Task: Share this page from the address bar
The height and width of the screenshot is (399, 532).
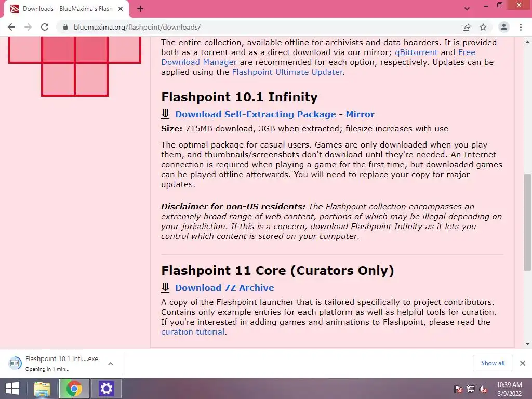Action: [467, 27]
